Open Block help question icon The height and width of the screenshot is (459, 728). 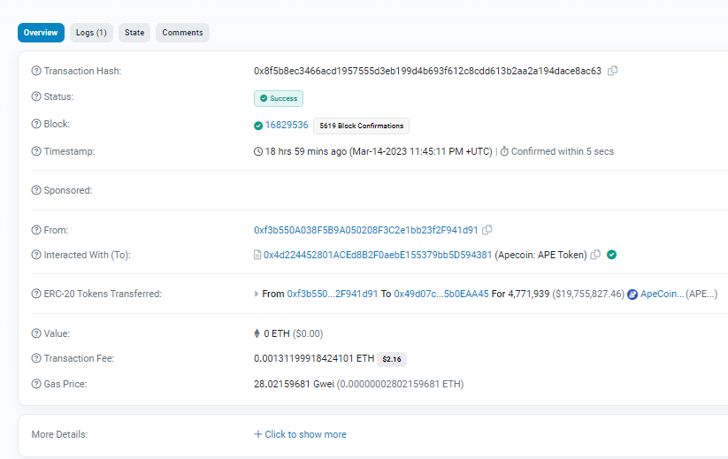(x=36, y=124)
